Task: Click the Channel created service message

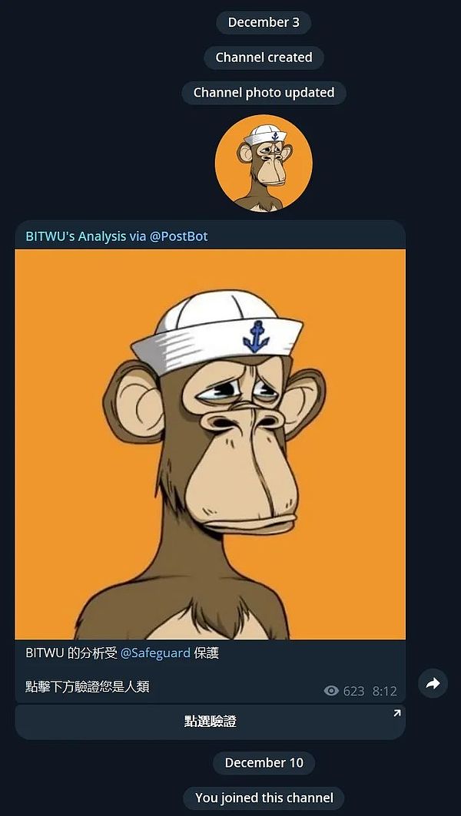Action: [264, 58]
